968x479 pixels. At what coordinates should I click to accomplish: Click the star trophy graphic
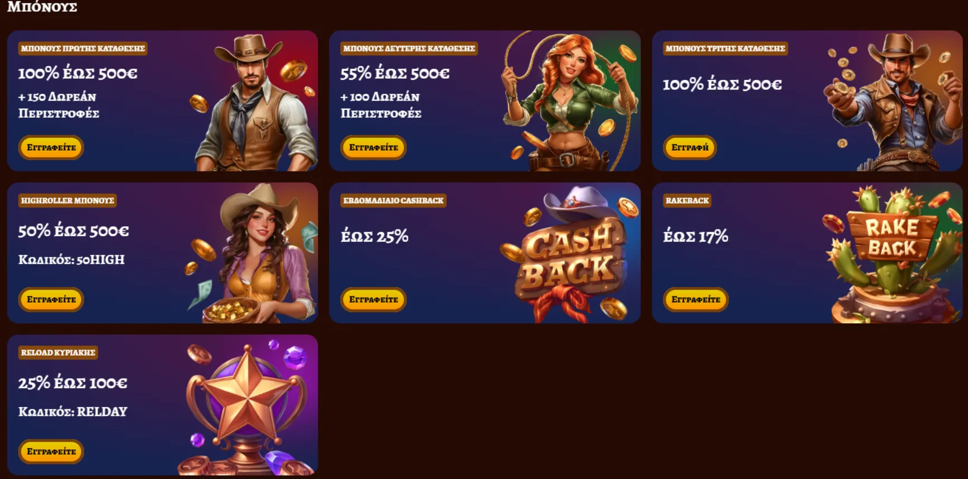coord(248,406)
